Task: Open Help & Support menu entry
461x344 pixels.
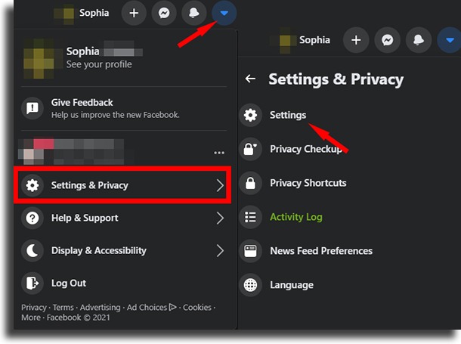Action: tap(122, 218)
